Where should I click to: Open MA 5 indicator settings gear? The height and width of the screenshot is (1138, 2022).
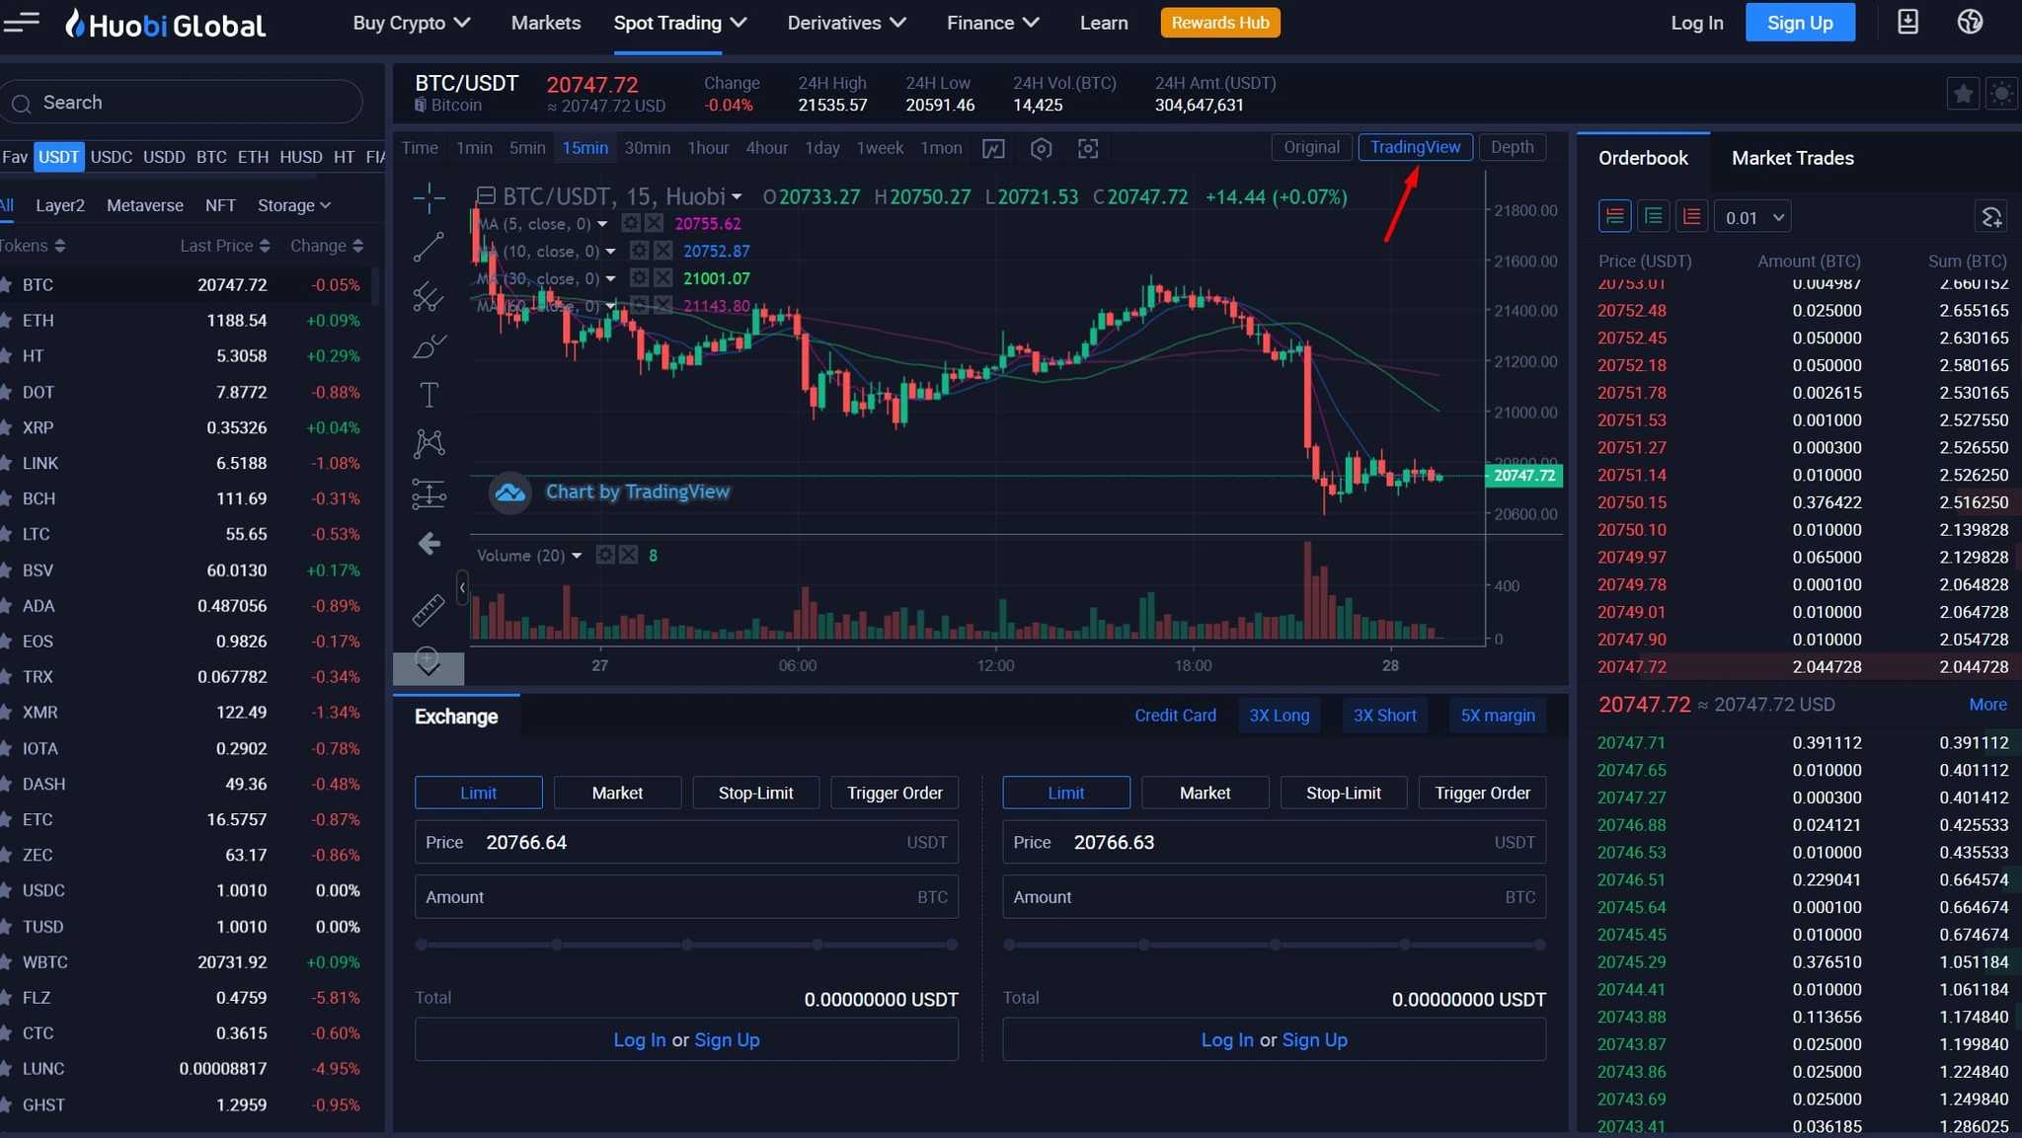[631, 224]
